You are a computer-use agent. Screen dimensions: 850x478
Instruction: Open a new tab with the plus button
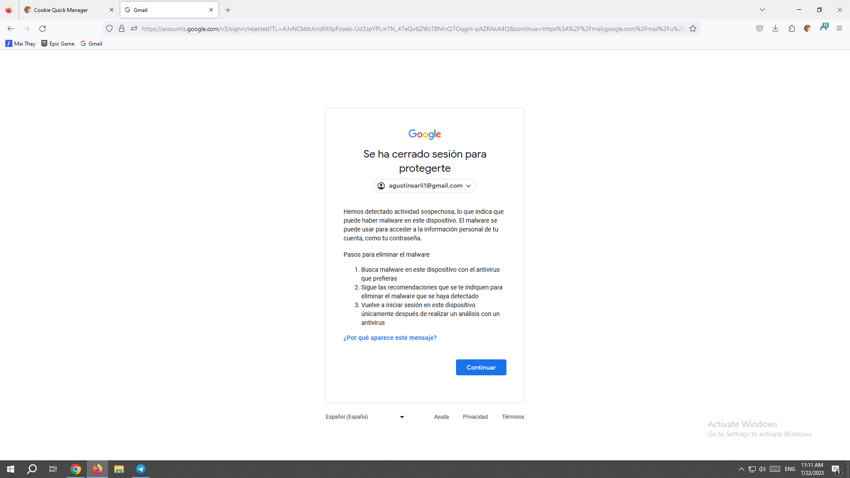(x=228, y=10)
